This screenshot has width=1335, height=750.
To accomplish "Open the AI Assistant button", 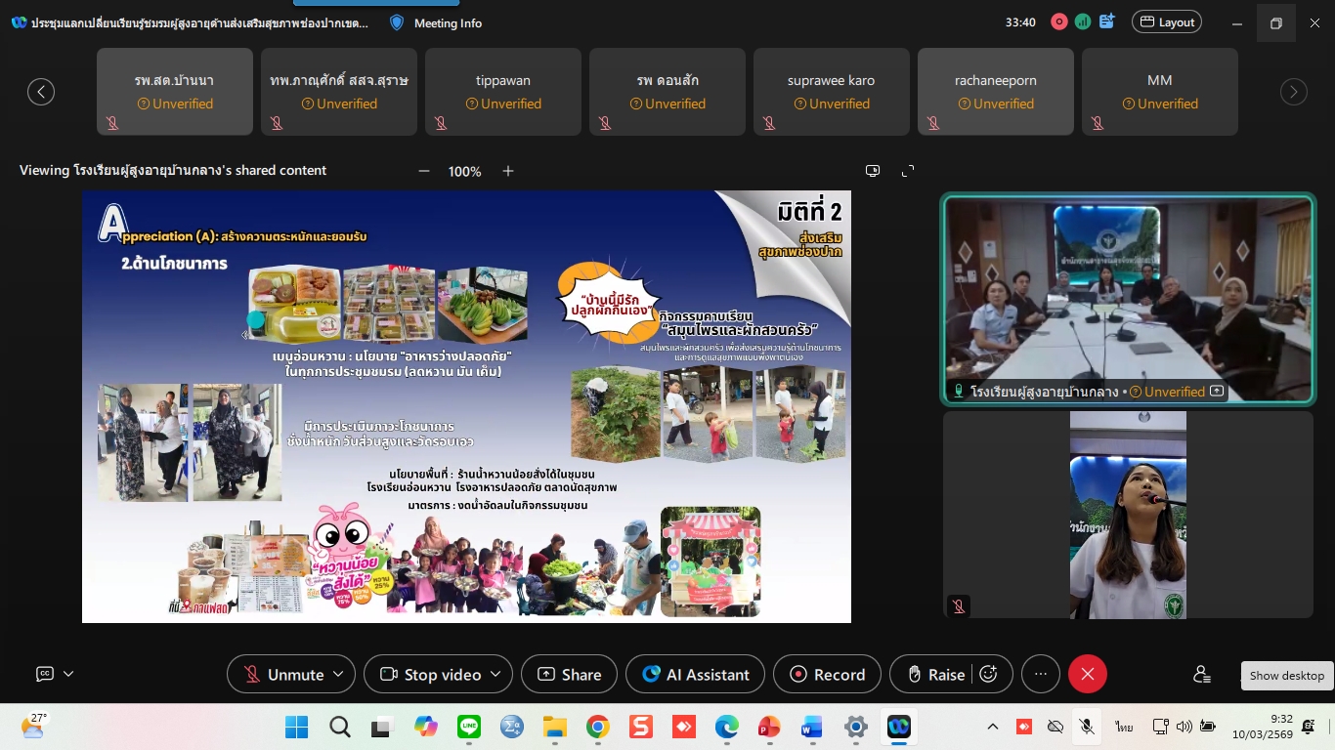I will click(695, 674).
